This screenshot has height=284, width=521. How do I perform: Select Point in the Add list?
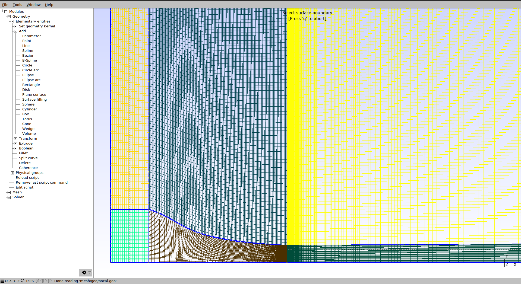27,41
